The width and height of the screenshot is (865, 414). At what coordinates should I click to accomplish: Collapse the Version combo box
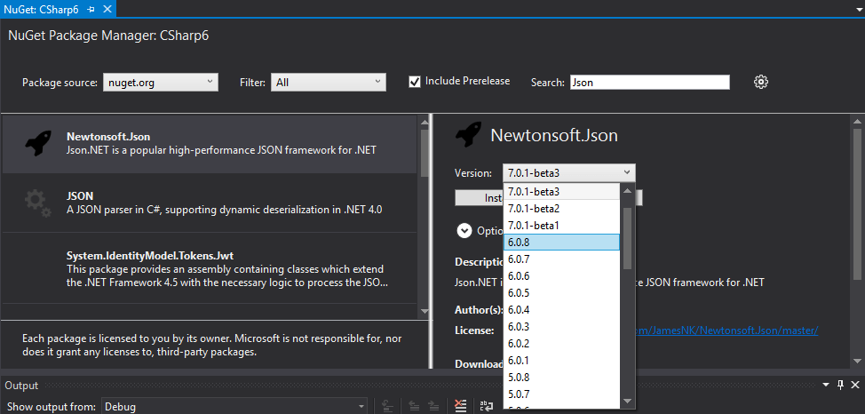click(568, 172)
